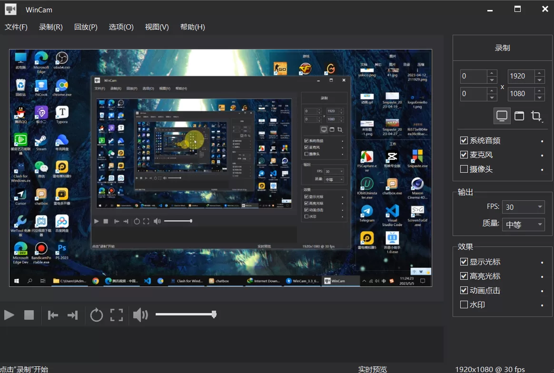Select window capture mode
This screenshot has height=373, width=554.
[519, 116]
